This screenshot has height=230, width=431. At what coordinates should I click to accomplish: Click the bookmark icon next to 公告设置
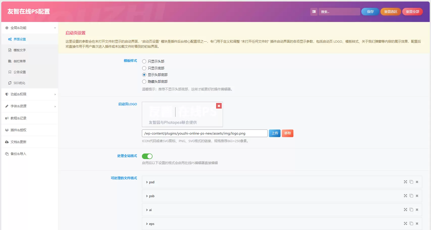10,72
